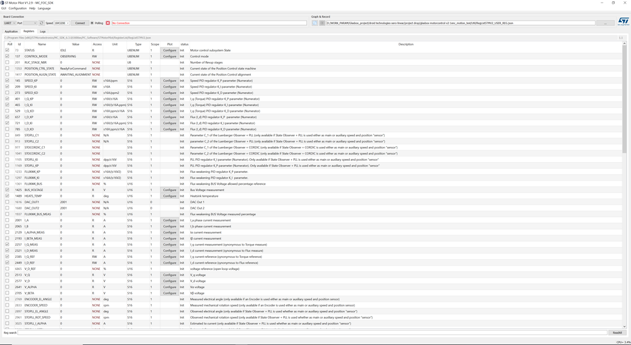Click Configure for the STATUS register

point(170,50)
